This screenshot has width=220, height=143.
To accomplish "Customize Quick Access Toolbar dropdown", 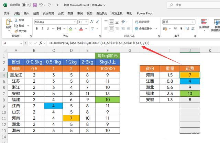I will point(57,5).
